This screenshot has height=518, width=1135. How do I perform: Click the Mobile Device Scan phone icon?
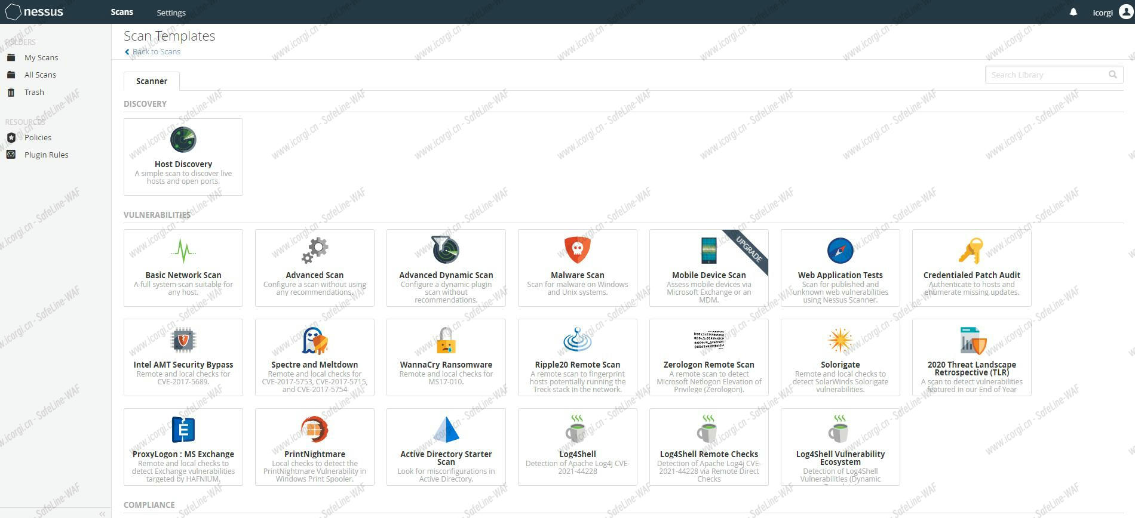click(708, 250)
